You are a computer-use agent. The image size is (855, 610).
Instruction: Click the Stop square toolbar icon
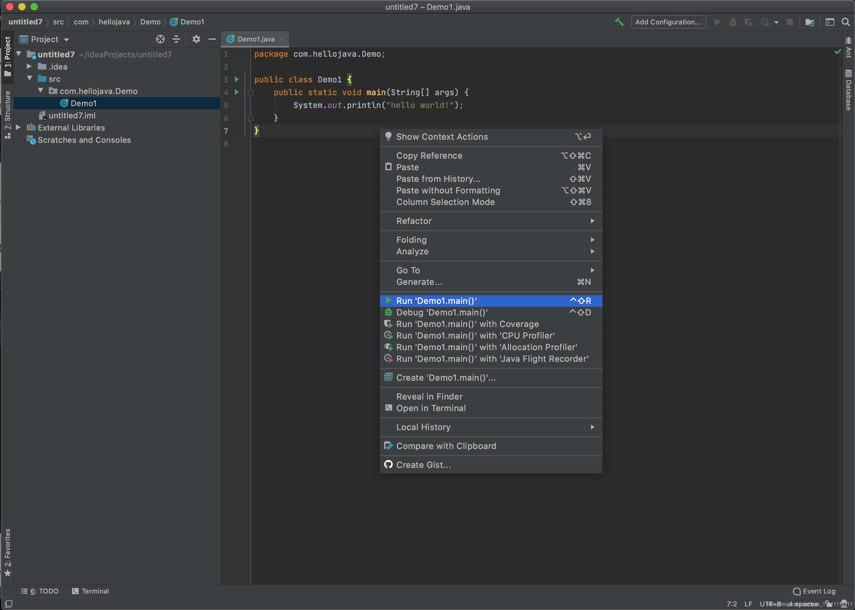tap(790, 22)
